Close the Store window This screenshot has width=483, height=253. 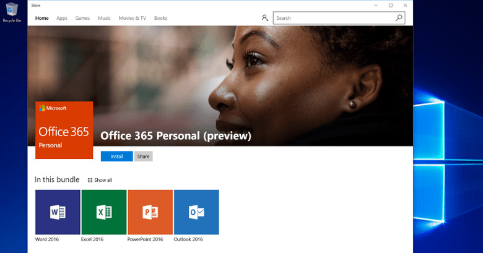[x=406, y=5]
